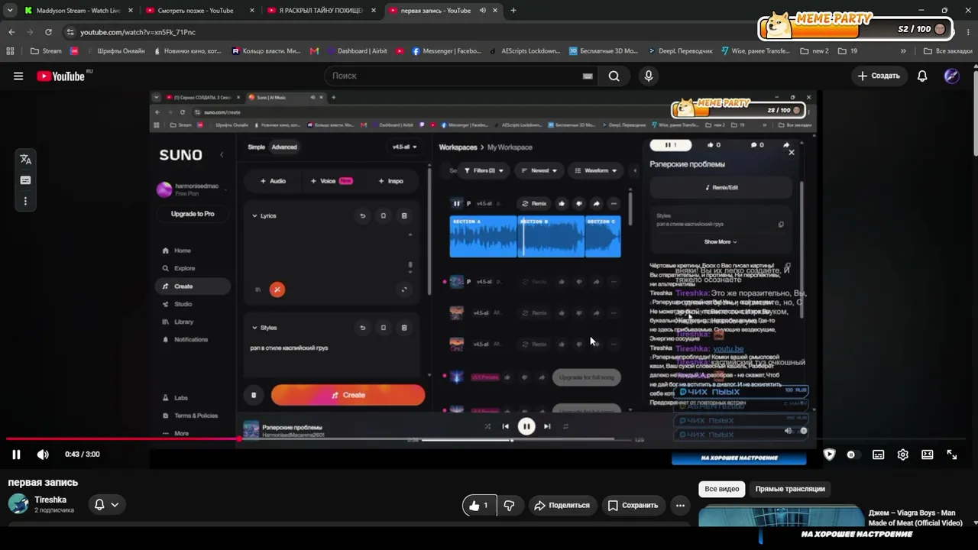The width and height of the screenshot is (978, 550).
Task: Open the Messenger Facebook bookmark
Action: 446,51
